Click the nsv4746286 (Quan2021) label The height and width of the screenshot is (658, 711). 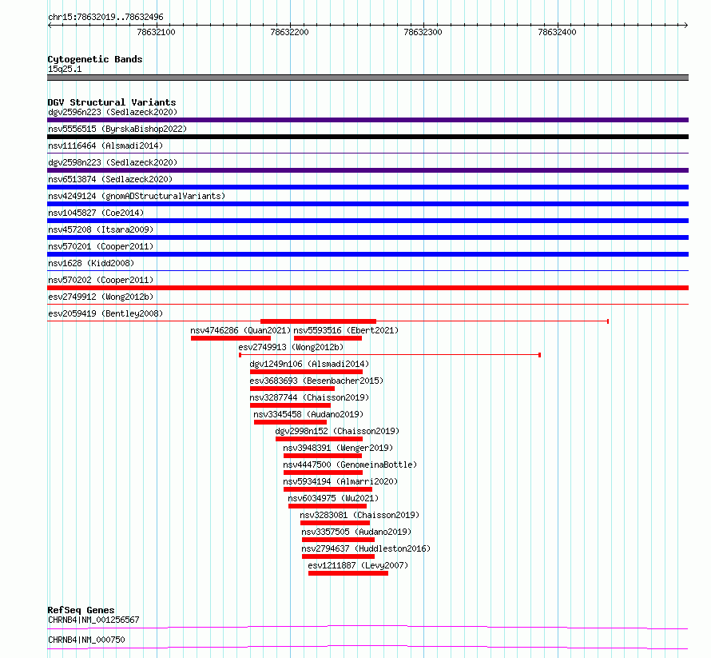(x=240, y=330)
